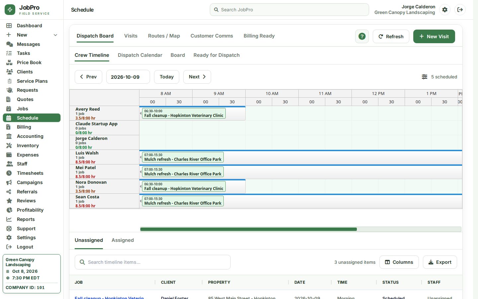Open timeline filter sliders icon
This screenshot has height=299, width=478.
[425, 77]
